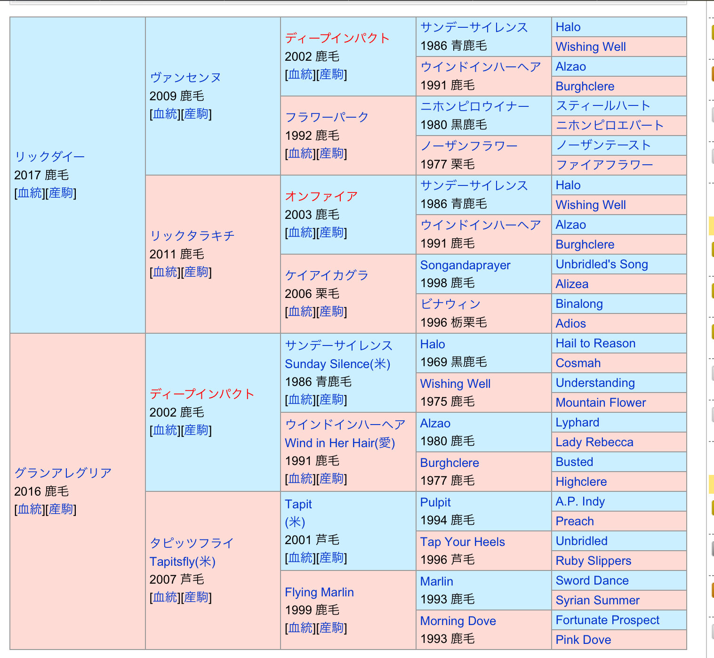Open the Unbridled's Song link
Screen dimensions: 714x658
click(x=602, y=264)
